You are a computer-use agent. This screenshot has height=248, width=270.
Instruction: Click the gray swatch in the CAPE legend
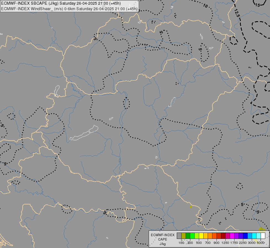[x=179, y=236]
